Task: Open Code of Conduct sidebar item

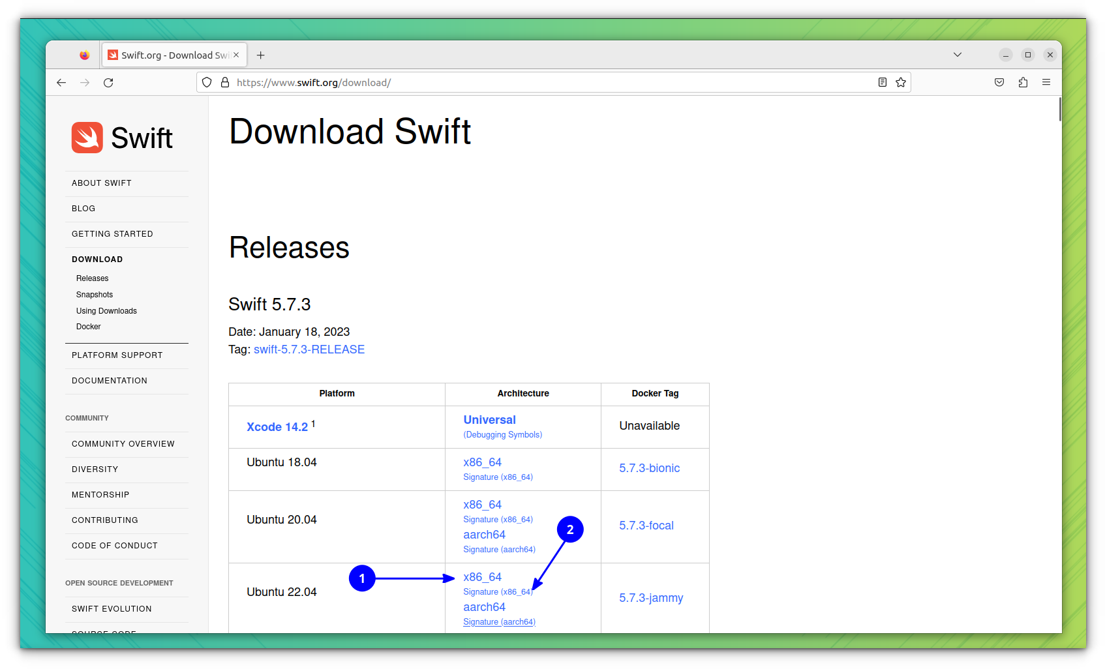Action: click(115, 546)
